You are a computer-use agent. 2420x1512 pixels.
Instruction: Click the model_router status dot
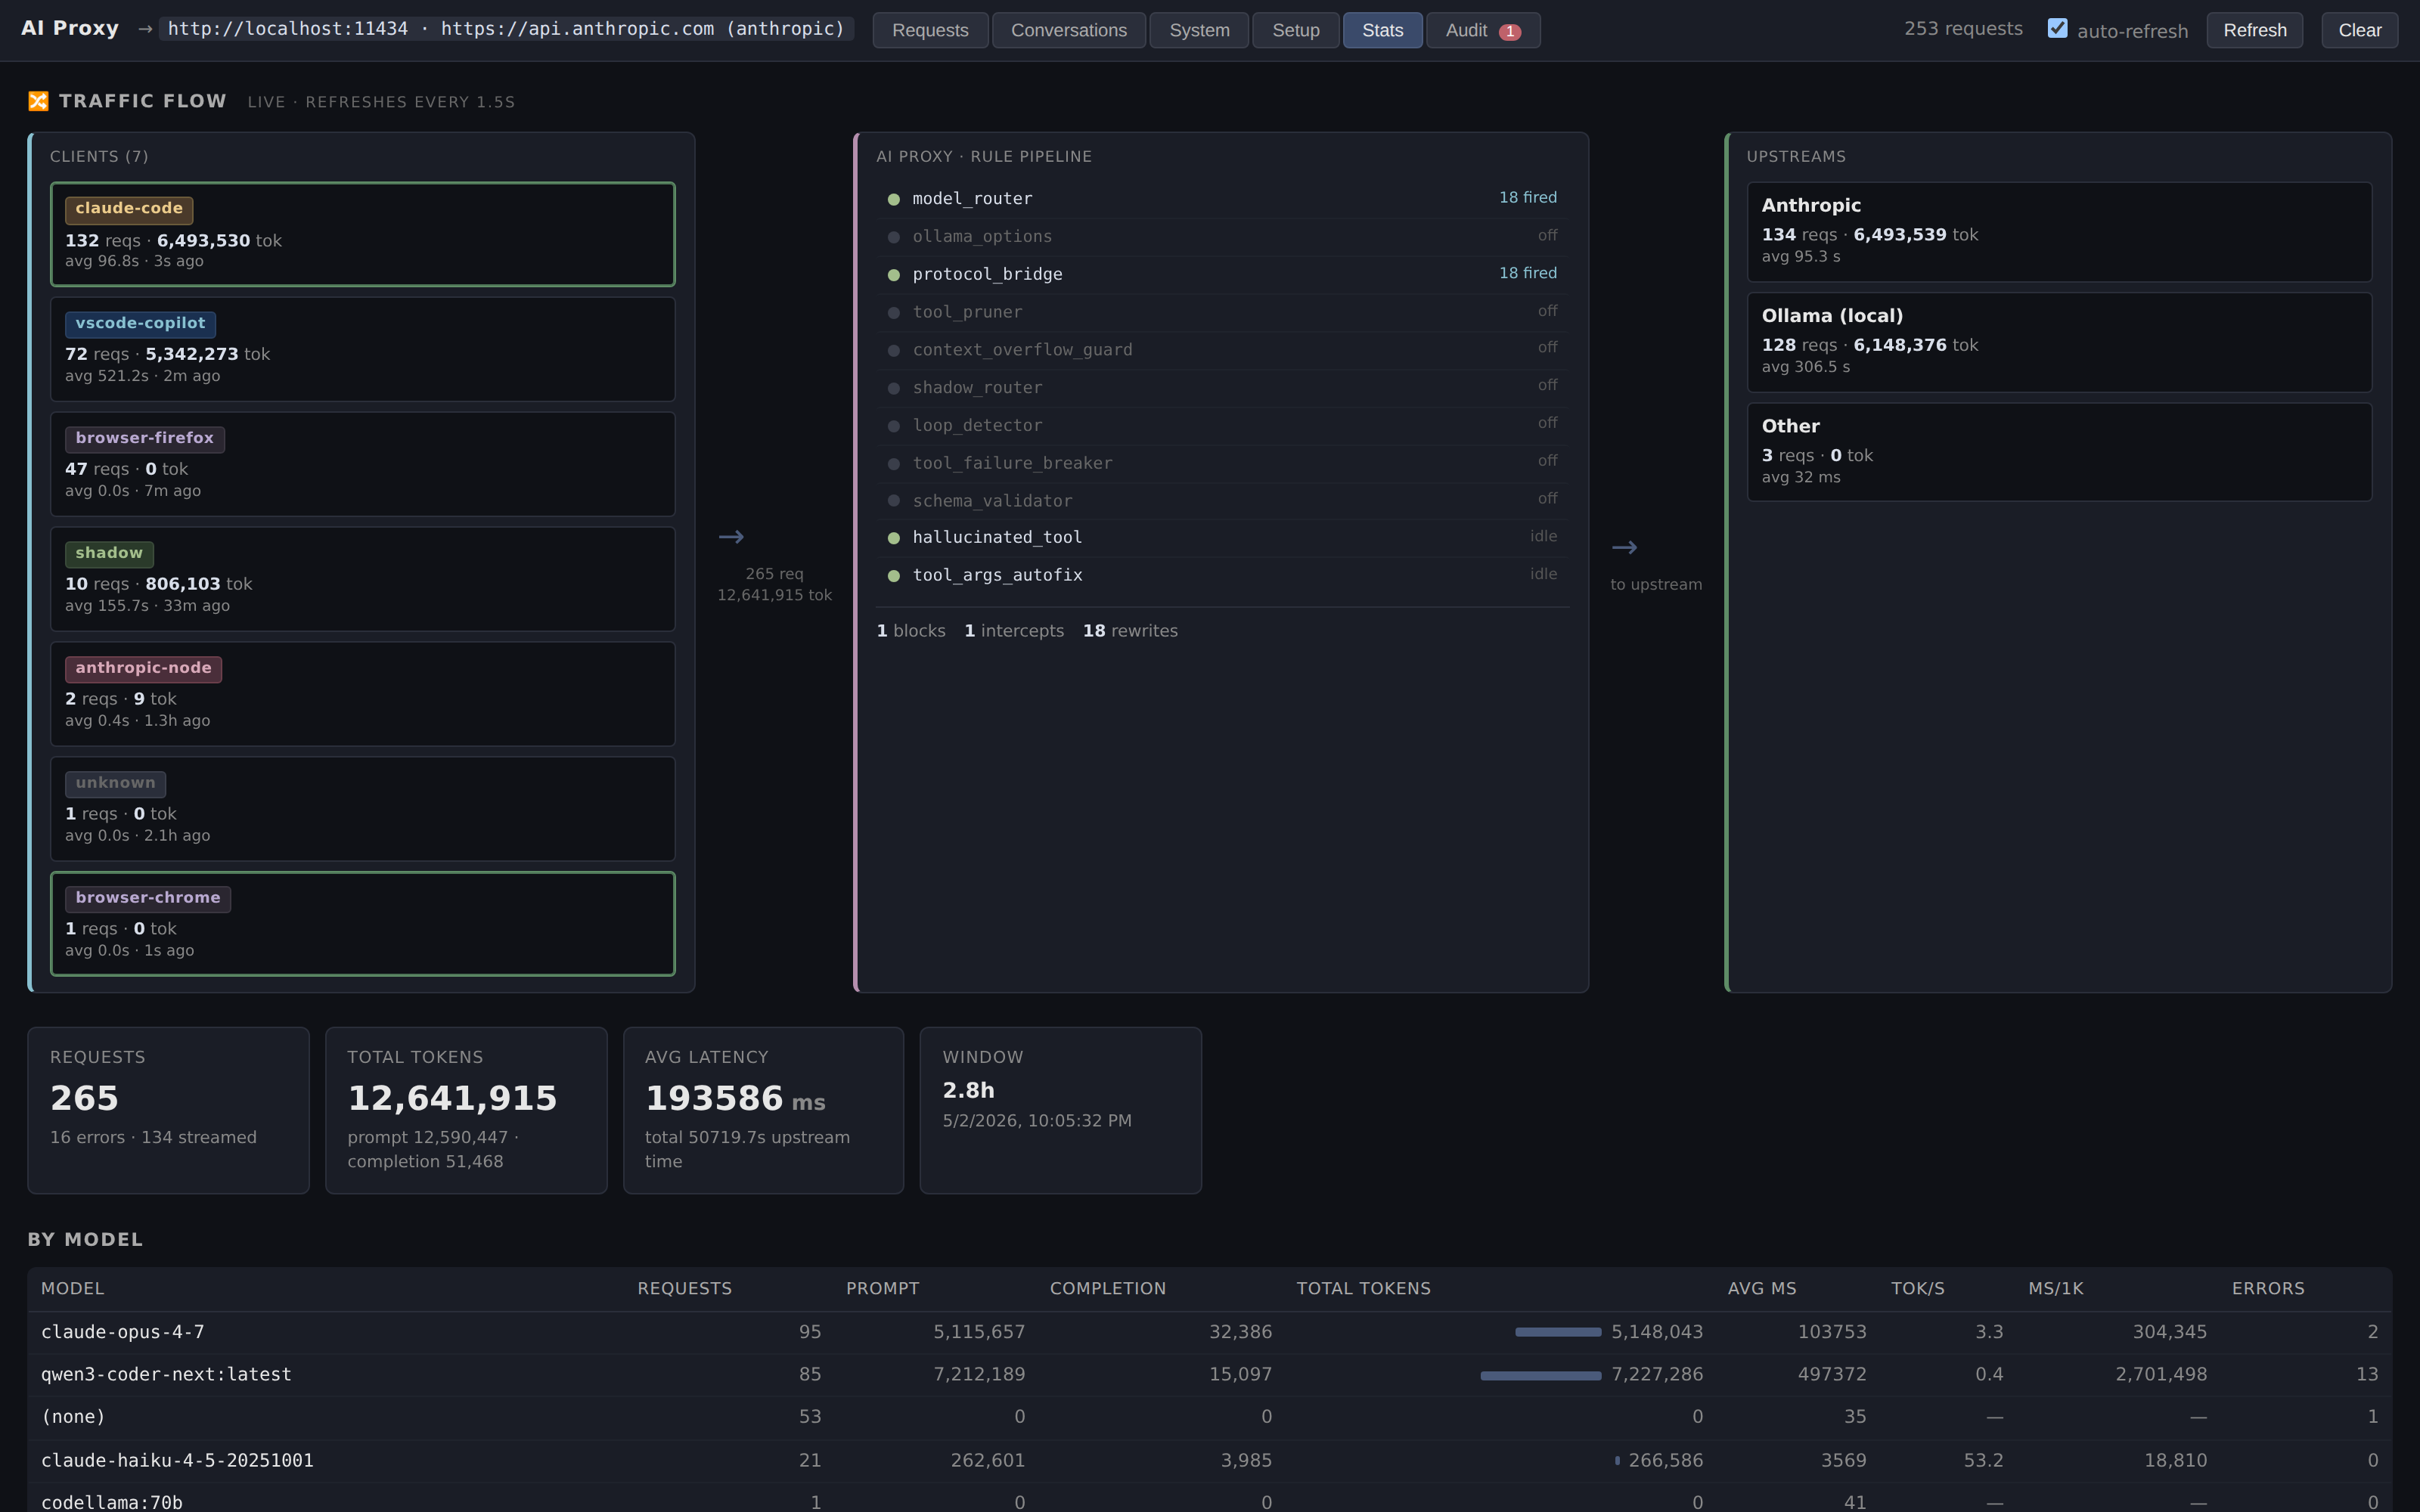894,199
